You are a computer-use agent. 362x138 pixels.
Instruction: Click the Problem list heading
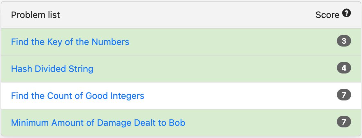coord(35,15)
